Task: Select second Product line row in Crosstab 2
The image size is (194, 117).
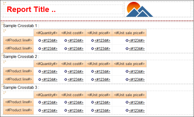Action: coord(18,79)
